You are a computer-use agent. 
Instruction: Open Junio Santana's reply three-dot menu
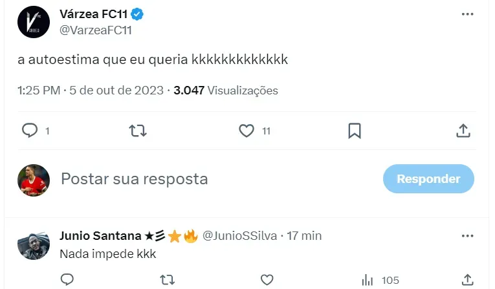[467, 236]
